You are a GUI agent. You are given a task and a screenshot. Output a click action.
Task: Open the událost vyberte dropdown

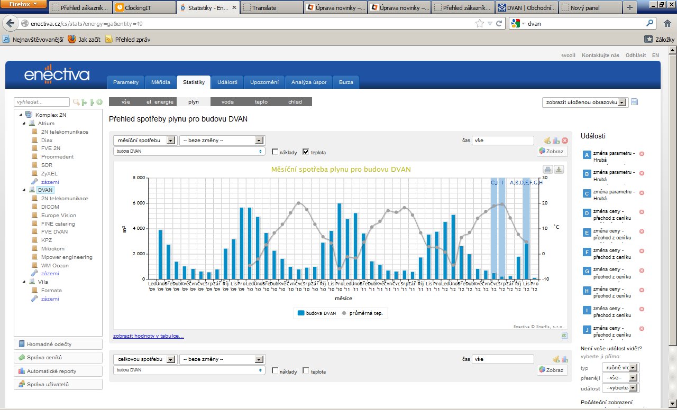[x=621, y=388]
